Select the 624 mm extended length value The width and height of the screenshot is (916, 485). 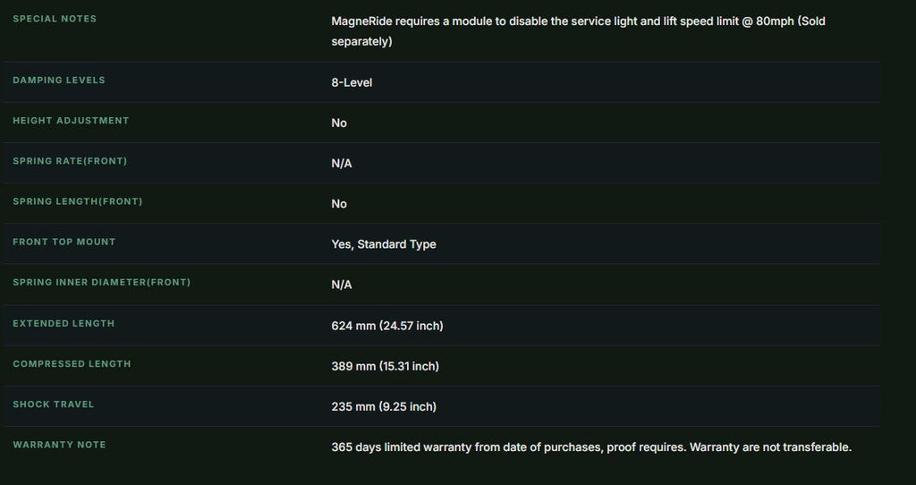pyautogui.click(x=387, y=326)
